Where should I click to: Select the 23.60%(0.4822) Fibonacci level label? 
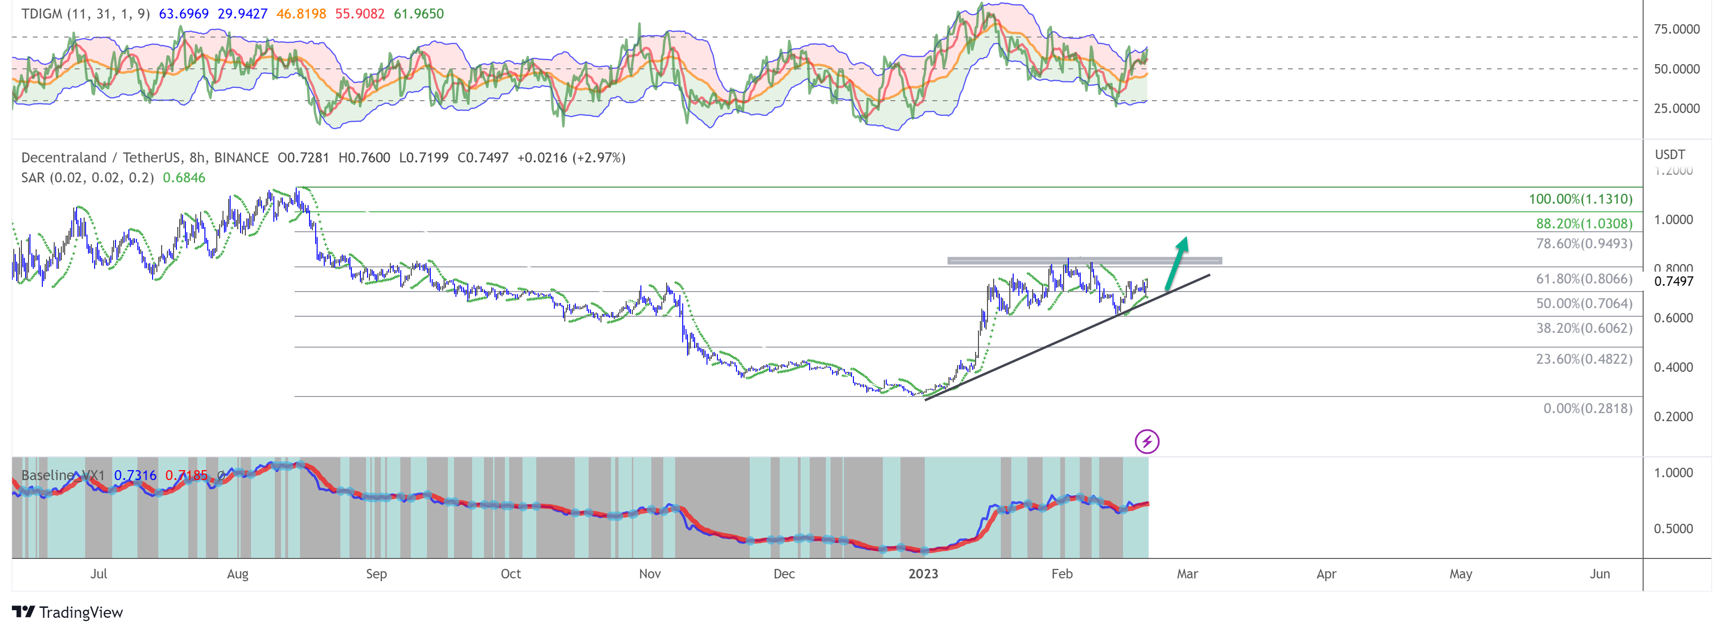point(1584,359)
